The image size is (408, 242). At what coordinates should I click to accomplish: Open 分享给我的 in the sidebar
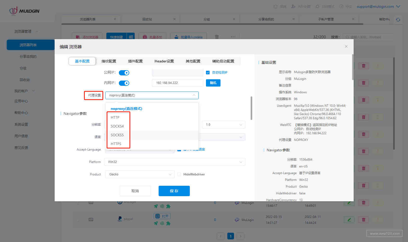[28, 56]
